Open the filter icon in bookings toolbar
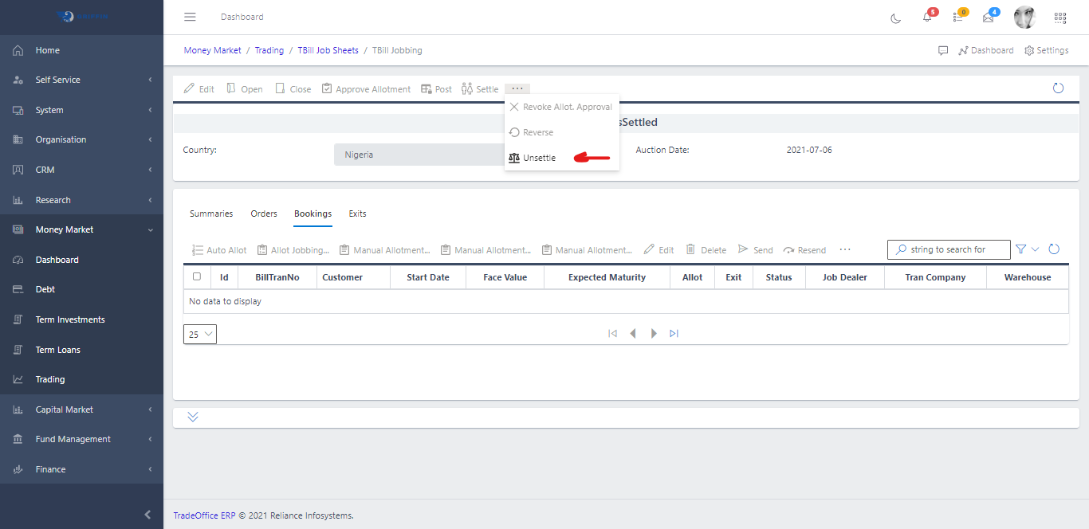The height and width of the screenshot is (529, 1089). pyautogui.click(x=1021, y=249)
